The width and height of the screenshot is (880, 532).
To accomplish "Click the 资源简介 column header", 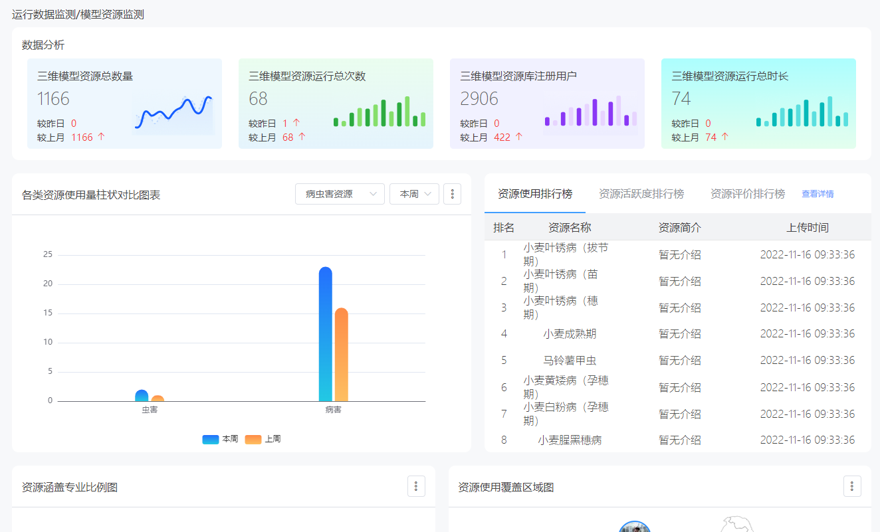I will pos(680,228).
